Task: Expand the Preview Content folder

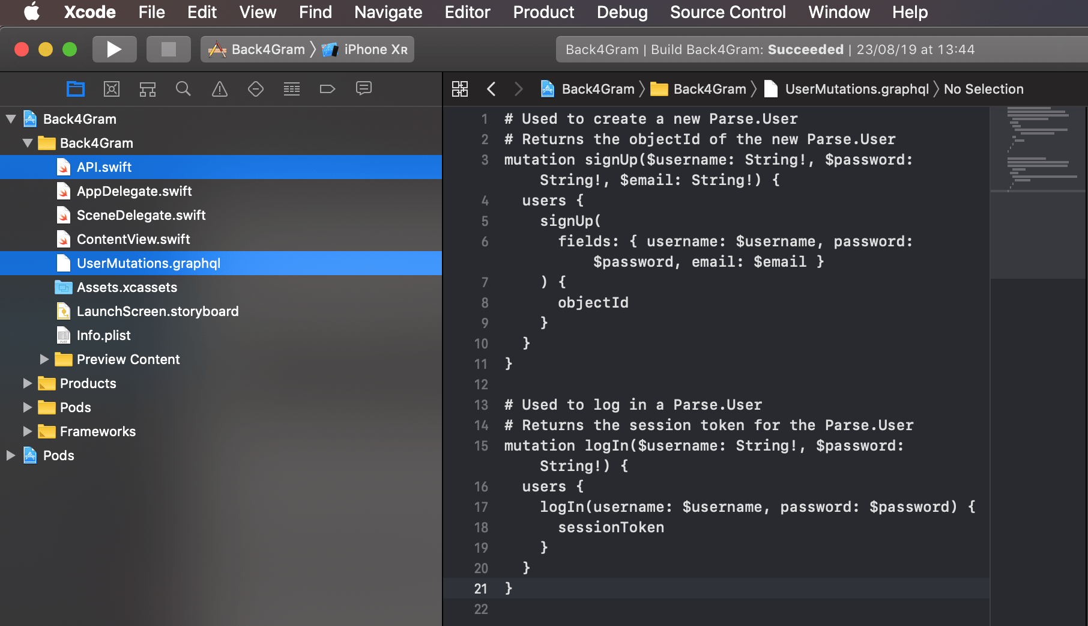Action: point(44,359)
